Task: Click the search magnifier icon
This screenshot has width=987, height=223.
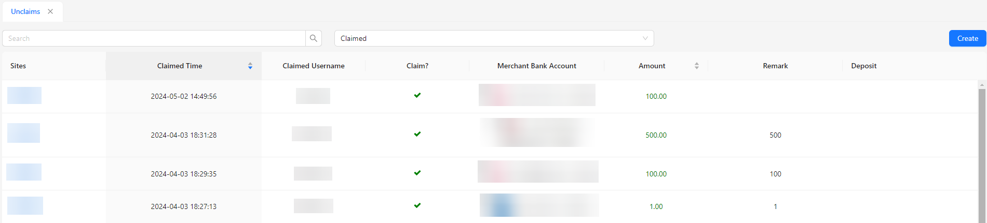Action: (x=314, y=38)
